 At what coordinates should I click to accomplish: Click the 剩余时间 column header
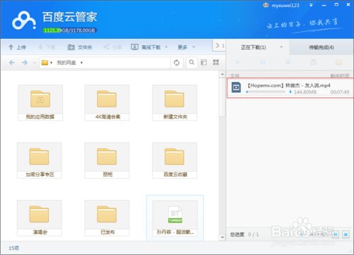(340, 76)
